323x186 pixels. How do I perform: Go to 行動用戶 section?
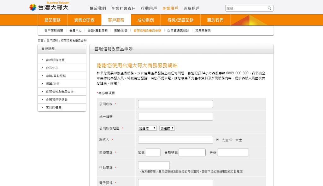pyautogui.click(x=149, y=8)
